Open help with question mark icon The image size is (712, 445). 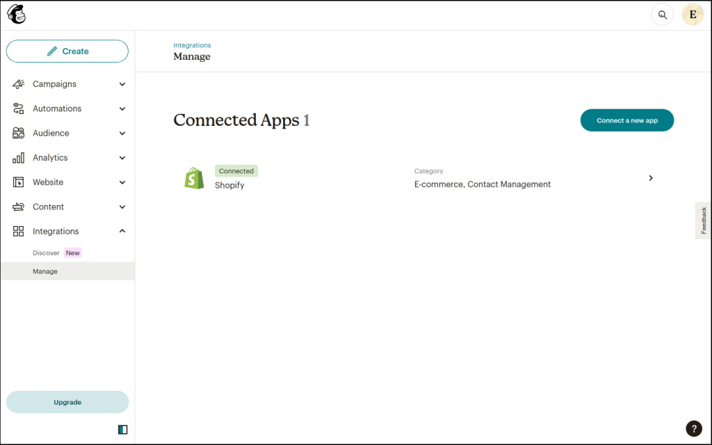point(694,428)
